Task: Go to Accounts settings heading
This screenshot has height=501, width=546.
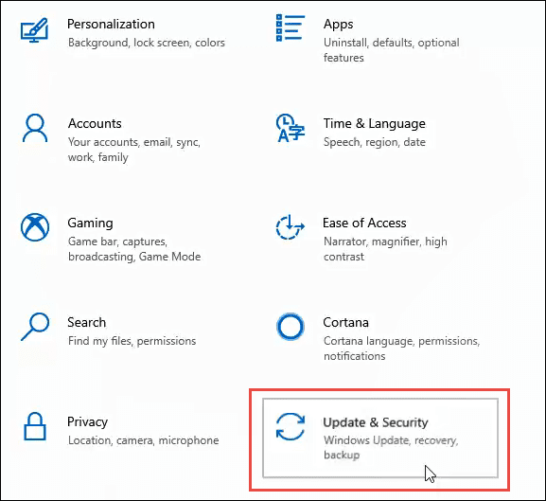Action: (x=95, y=123)
